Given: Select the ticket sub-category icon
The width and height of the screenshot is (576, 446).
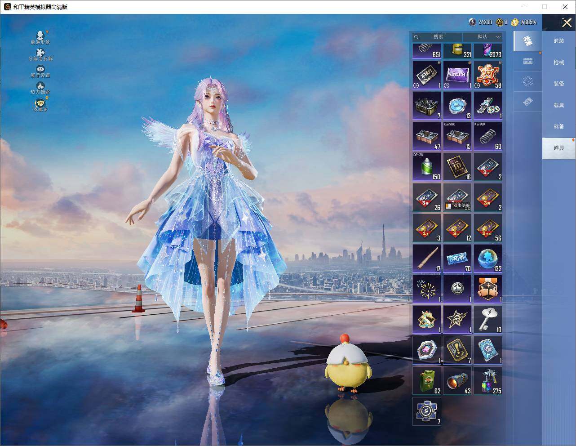Looking at the screenshot, I should click(x=528, y=102).
